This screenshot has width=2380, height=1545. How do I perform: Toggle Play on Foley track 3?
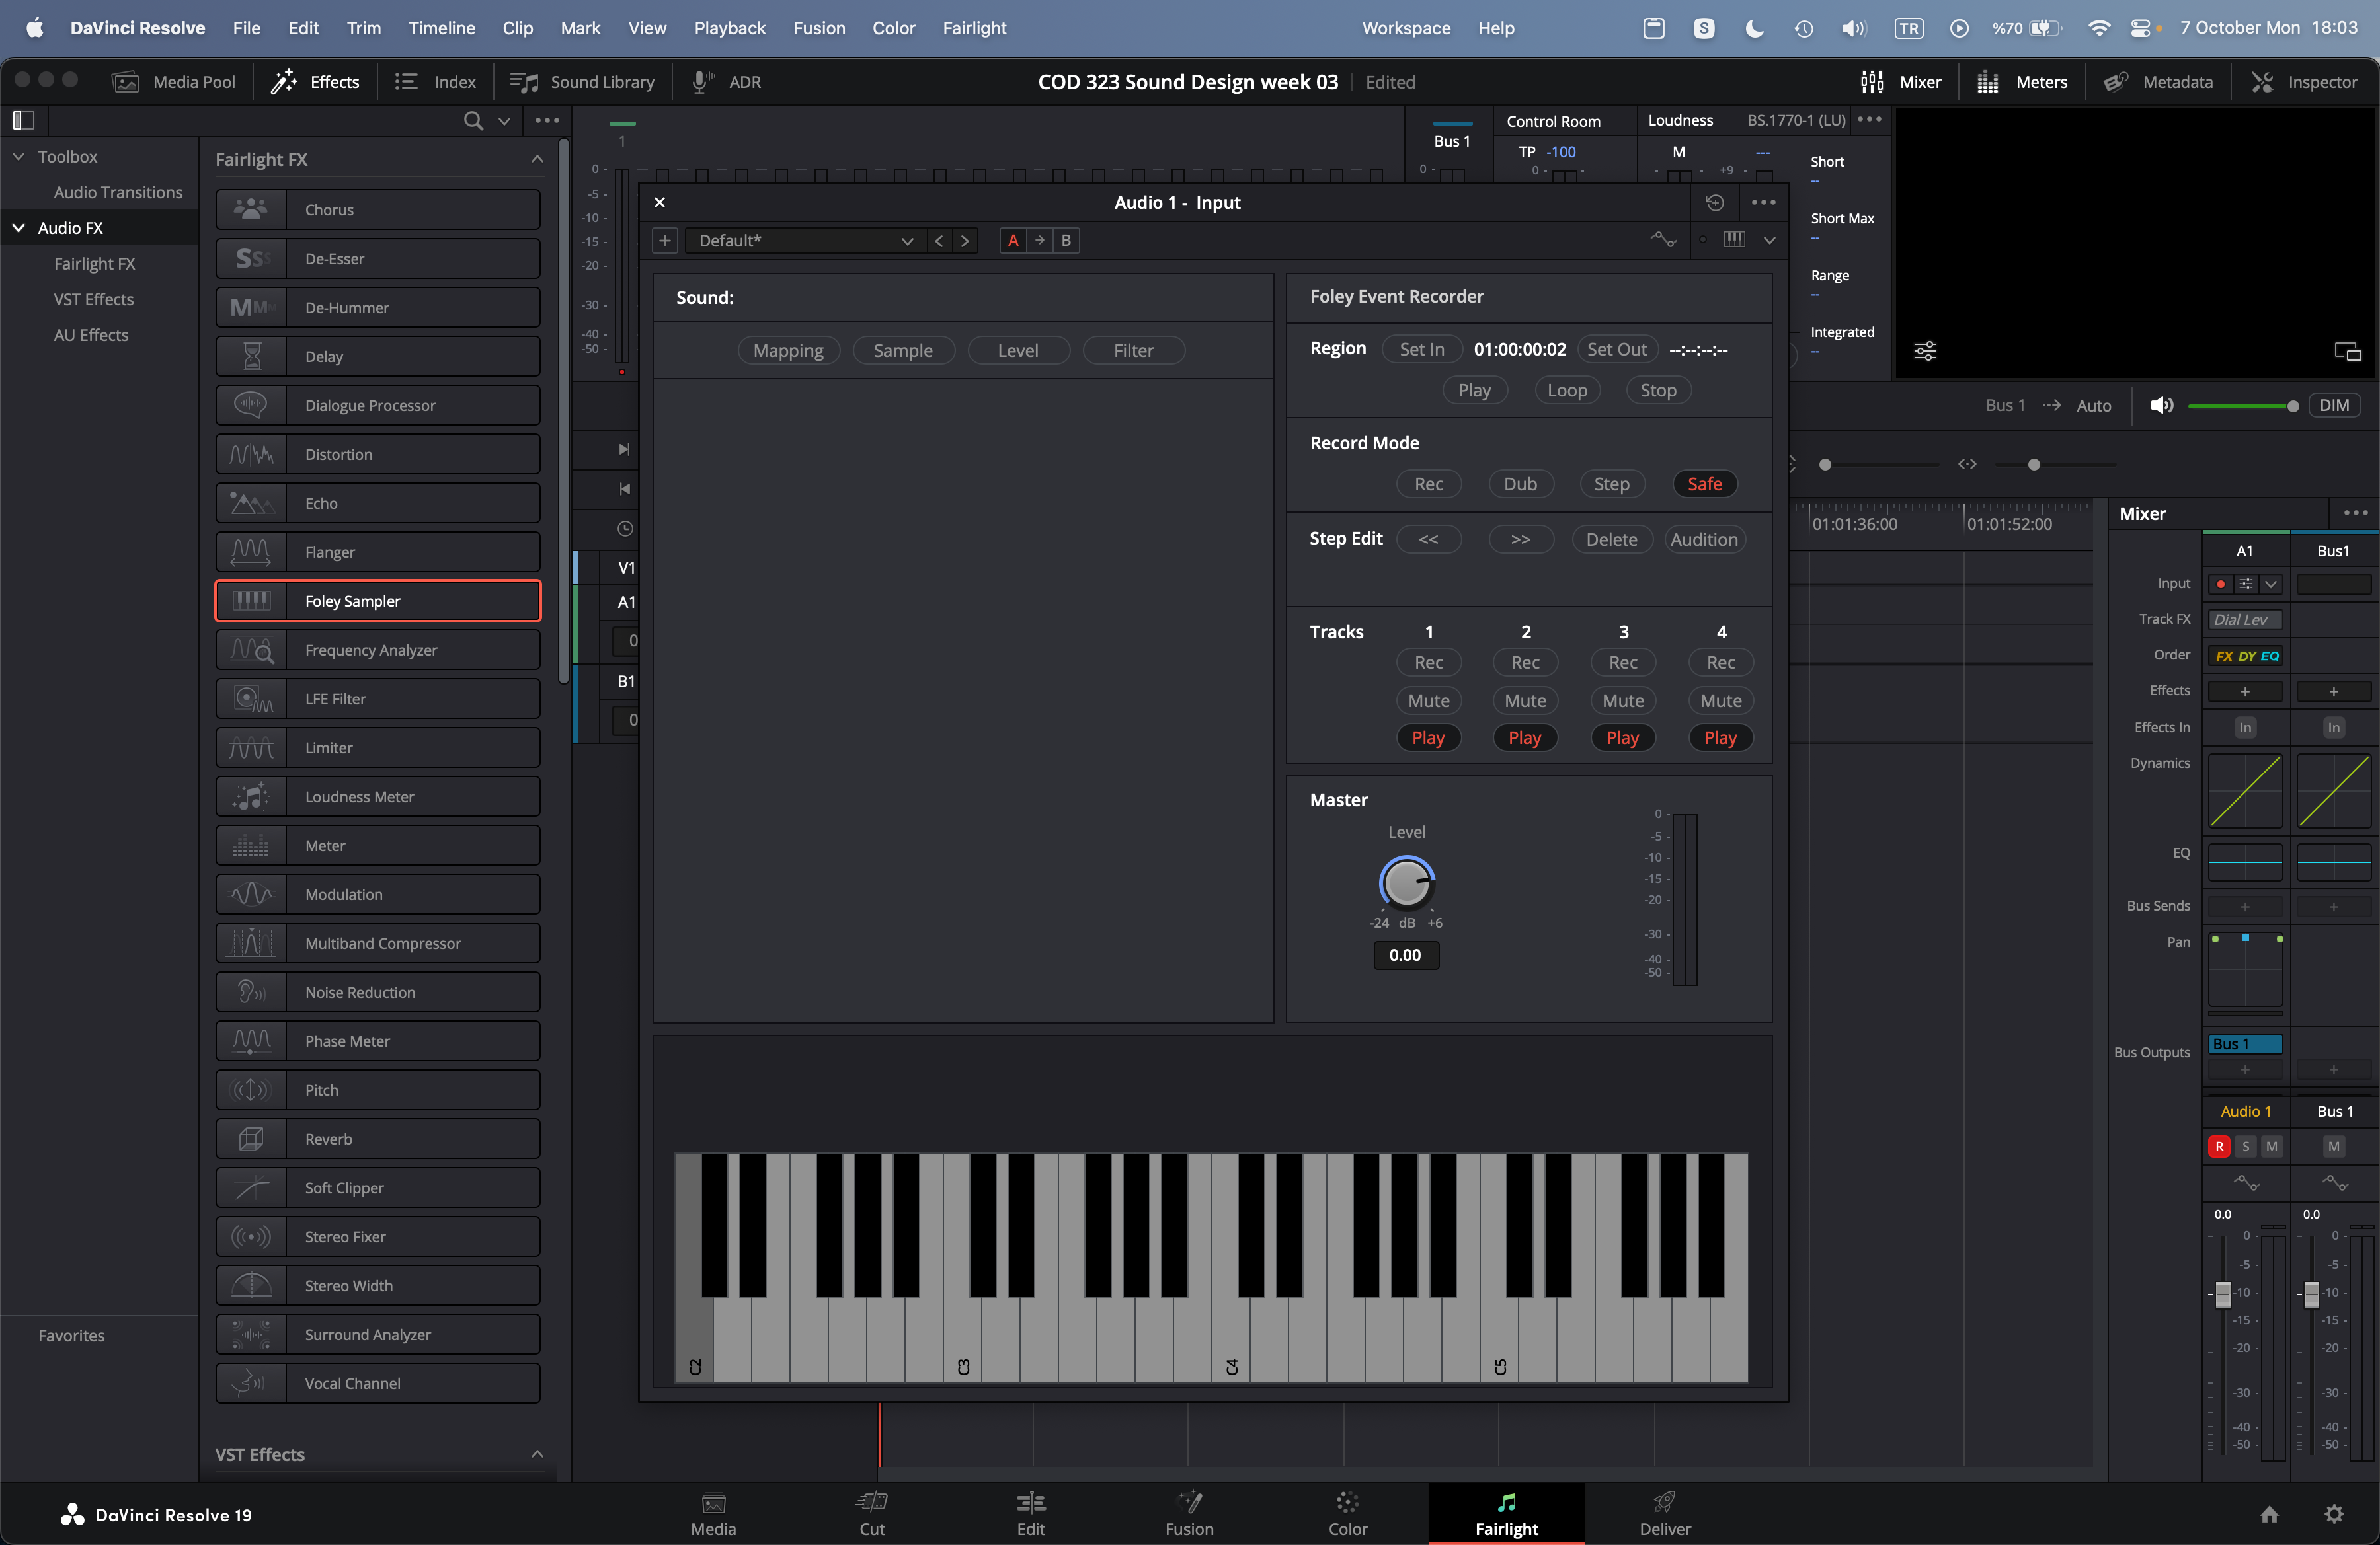click(1622, 737)
